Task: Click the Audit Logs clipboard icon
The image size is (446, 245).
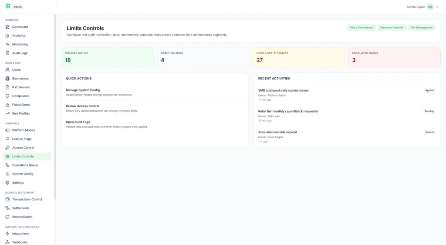Action: coord(7,53)
